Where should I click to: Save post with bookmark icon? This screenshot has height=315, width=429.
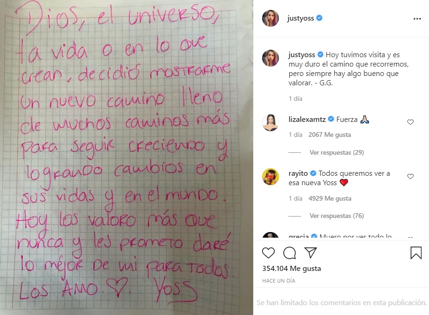416,253
